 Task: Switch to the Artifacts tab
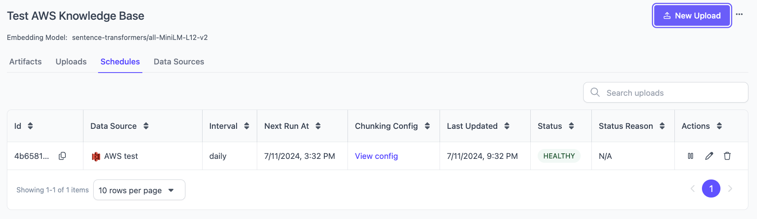pos(25,61)
